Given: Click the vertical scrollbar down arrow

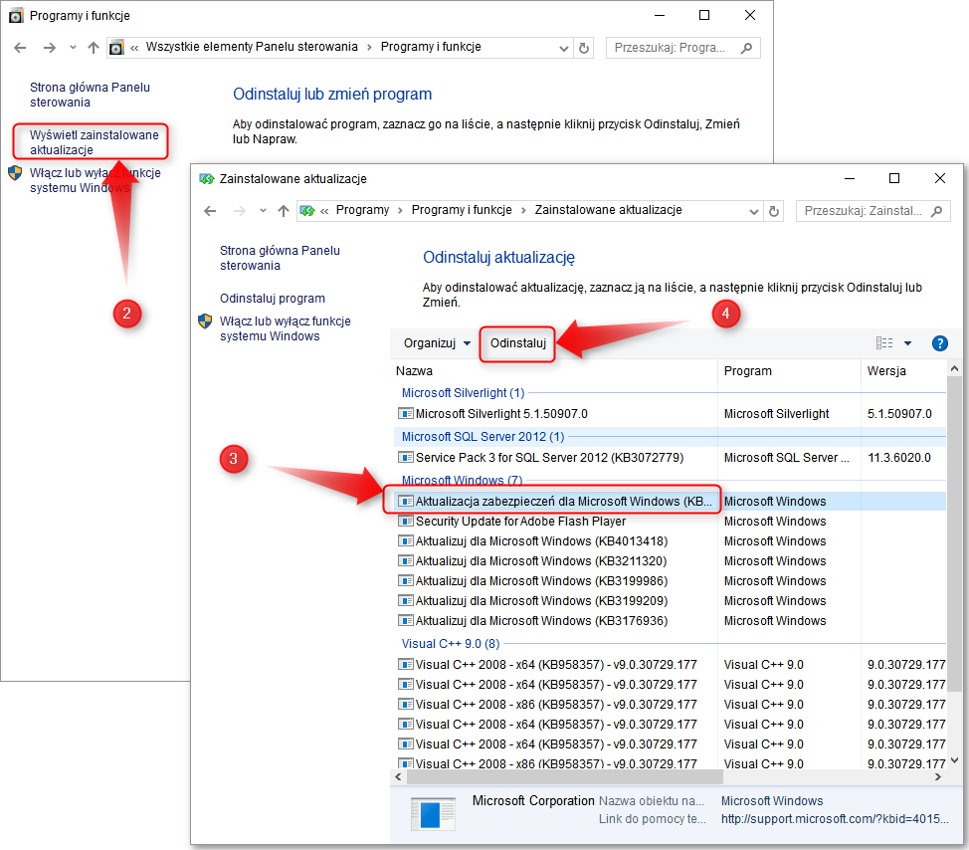Looking at the screenshot, I should click(x=954, y=759).
